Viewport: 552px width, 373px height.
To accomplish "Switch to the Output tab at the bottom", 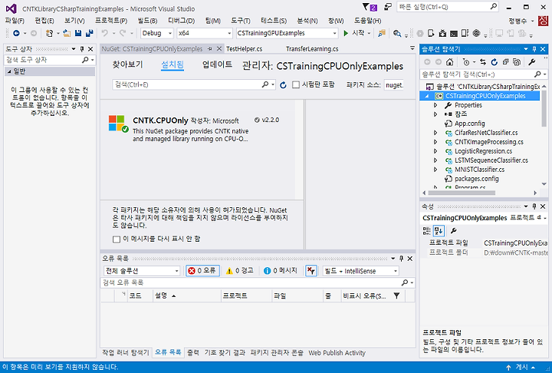I will coord(193,352).
